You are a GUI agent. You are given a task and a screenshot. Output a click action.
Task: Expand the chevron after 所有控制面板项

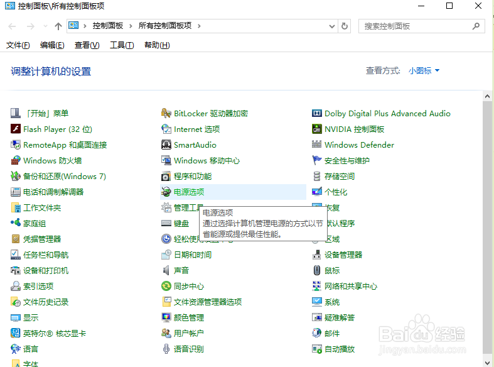point(199,26)
